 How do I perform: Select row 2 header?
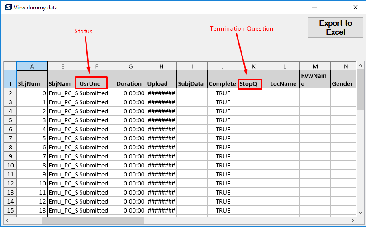[10, 93]
